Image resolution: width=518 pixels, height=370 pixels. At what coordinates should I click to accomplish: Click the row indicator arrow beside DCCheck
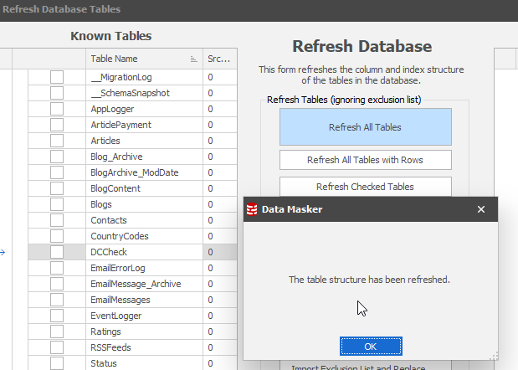(x=3, y=252)
